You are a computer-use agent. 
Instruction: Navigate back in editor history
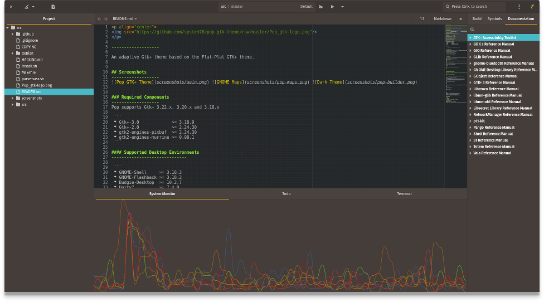(99, 19)
